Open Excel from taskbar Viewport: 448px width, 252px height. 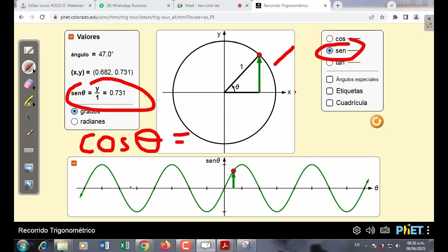125,246
